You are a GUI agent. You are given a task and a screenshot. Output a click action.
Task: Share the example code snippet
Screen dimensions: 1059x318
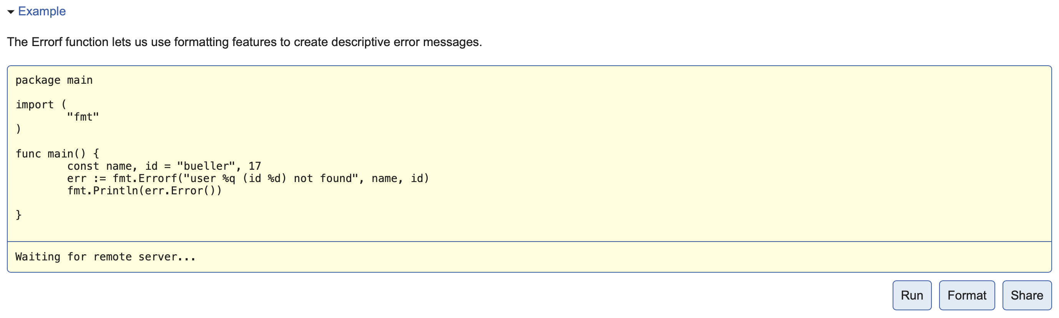[1026, 295]
